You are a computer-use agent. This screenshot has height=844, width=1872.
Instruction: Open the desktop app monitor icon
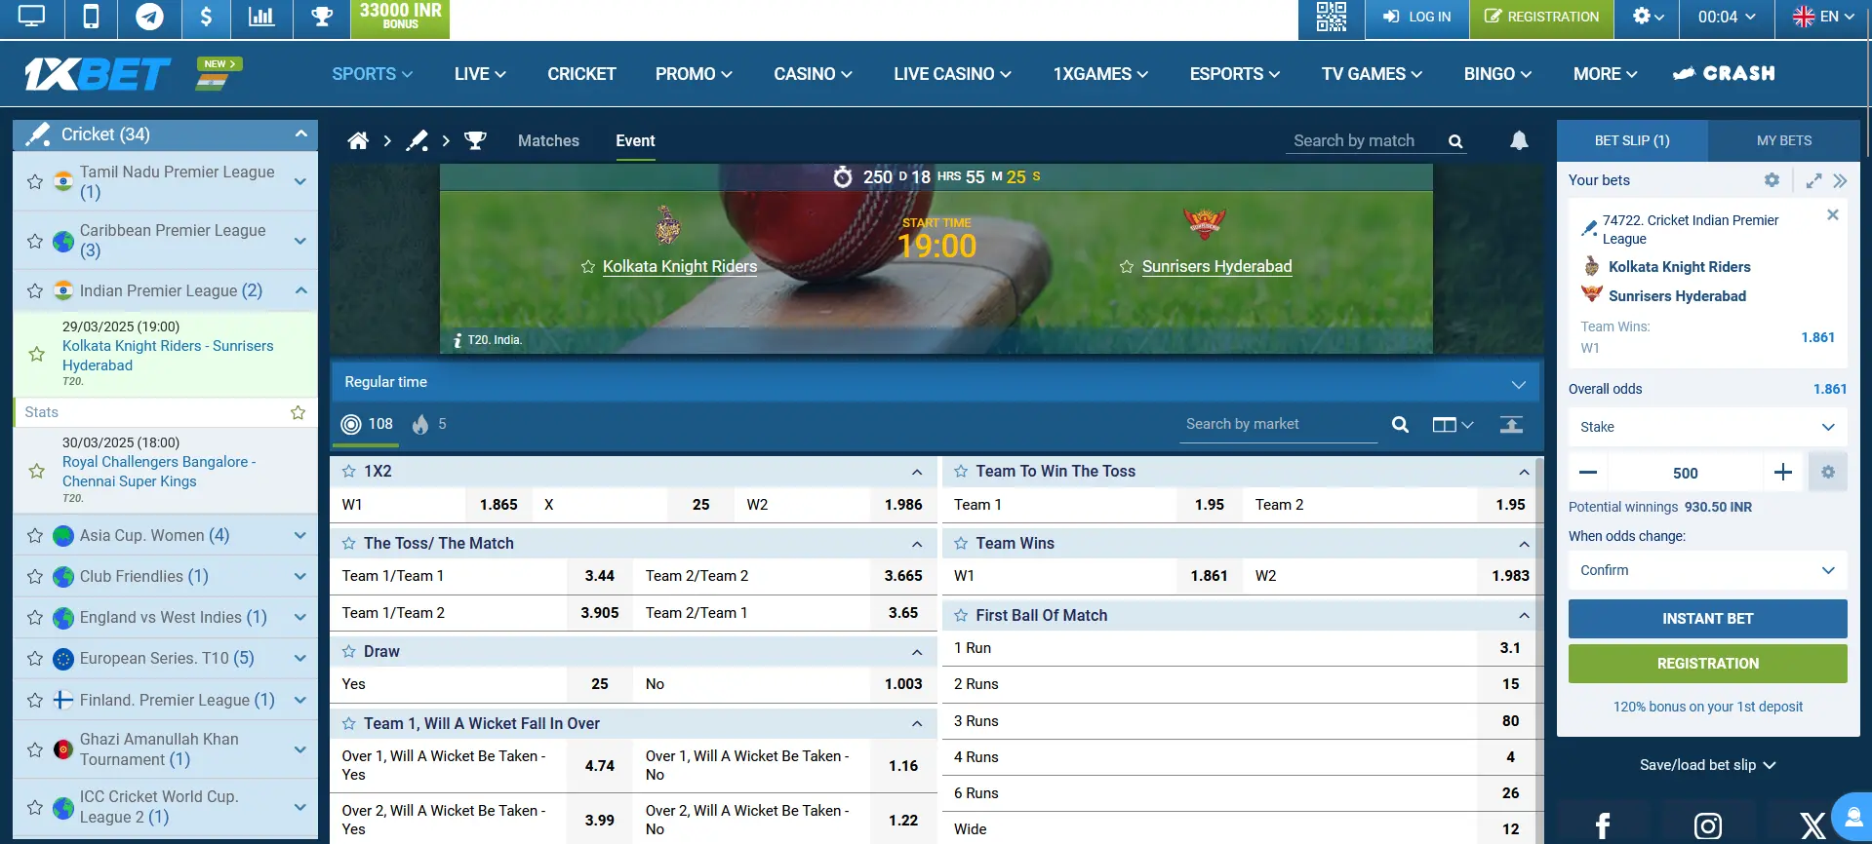tap(32, 17)
